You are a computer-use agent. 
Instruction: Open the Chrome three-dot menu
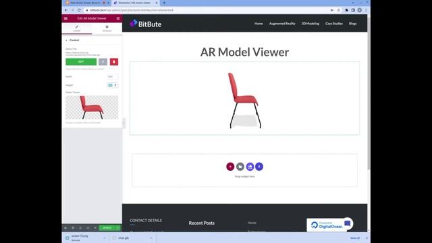(x=366, y=10)
